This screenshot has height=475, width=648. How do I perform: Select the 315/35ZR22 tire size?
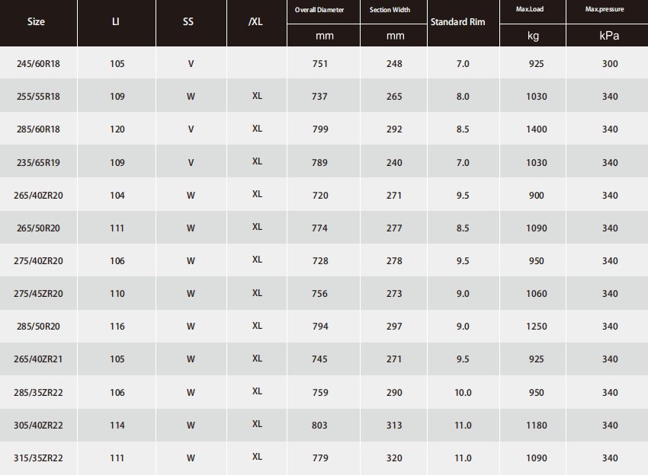pyautogui.click(x=38, y=457)
